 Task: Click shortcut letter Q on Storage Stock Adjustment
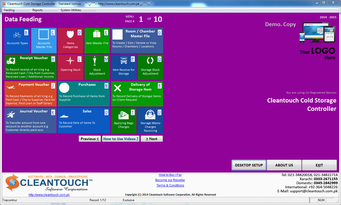click(159, 59)
